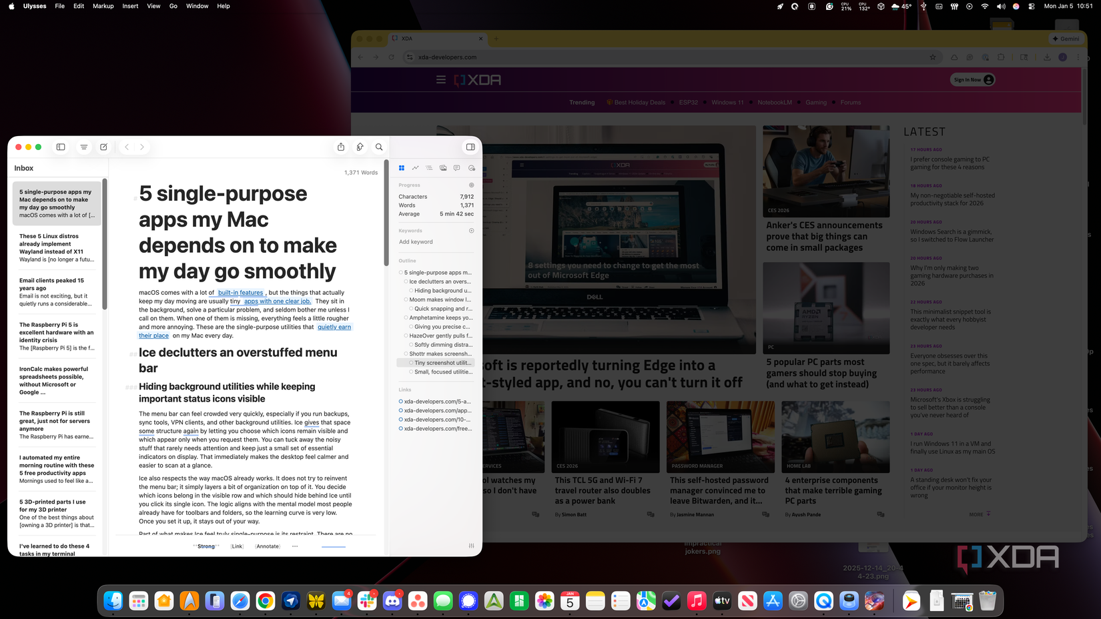Open Ulysses butterfly icon in the Dock
The width and height of the screenshot is (1101, 619).
tap(316, 601)
